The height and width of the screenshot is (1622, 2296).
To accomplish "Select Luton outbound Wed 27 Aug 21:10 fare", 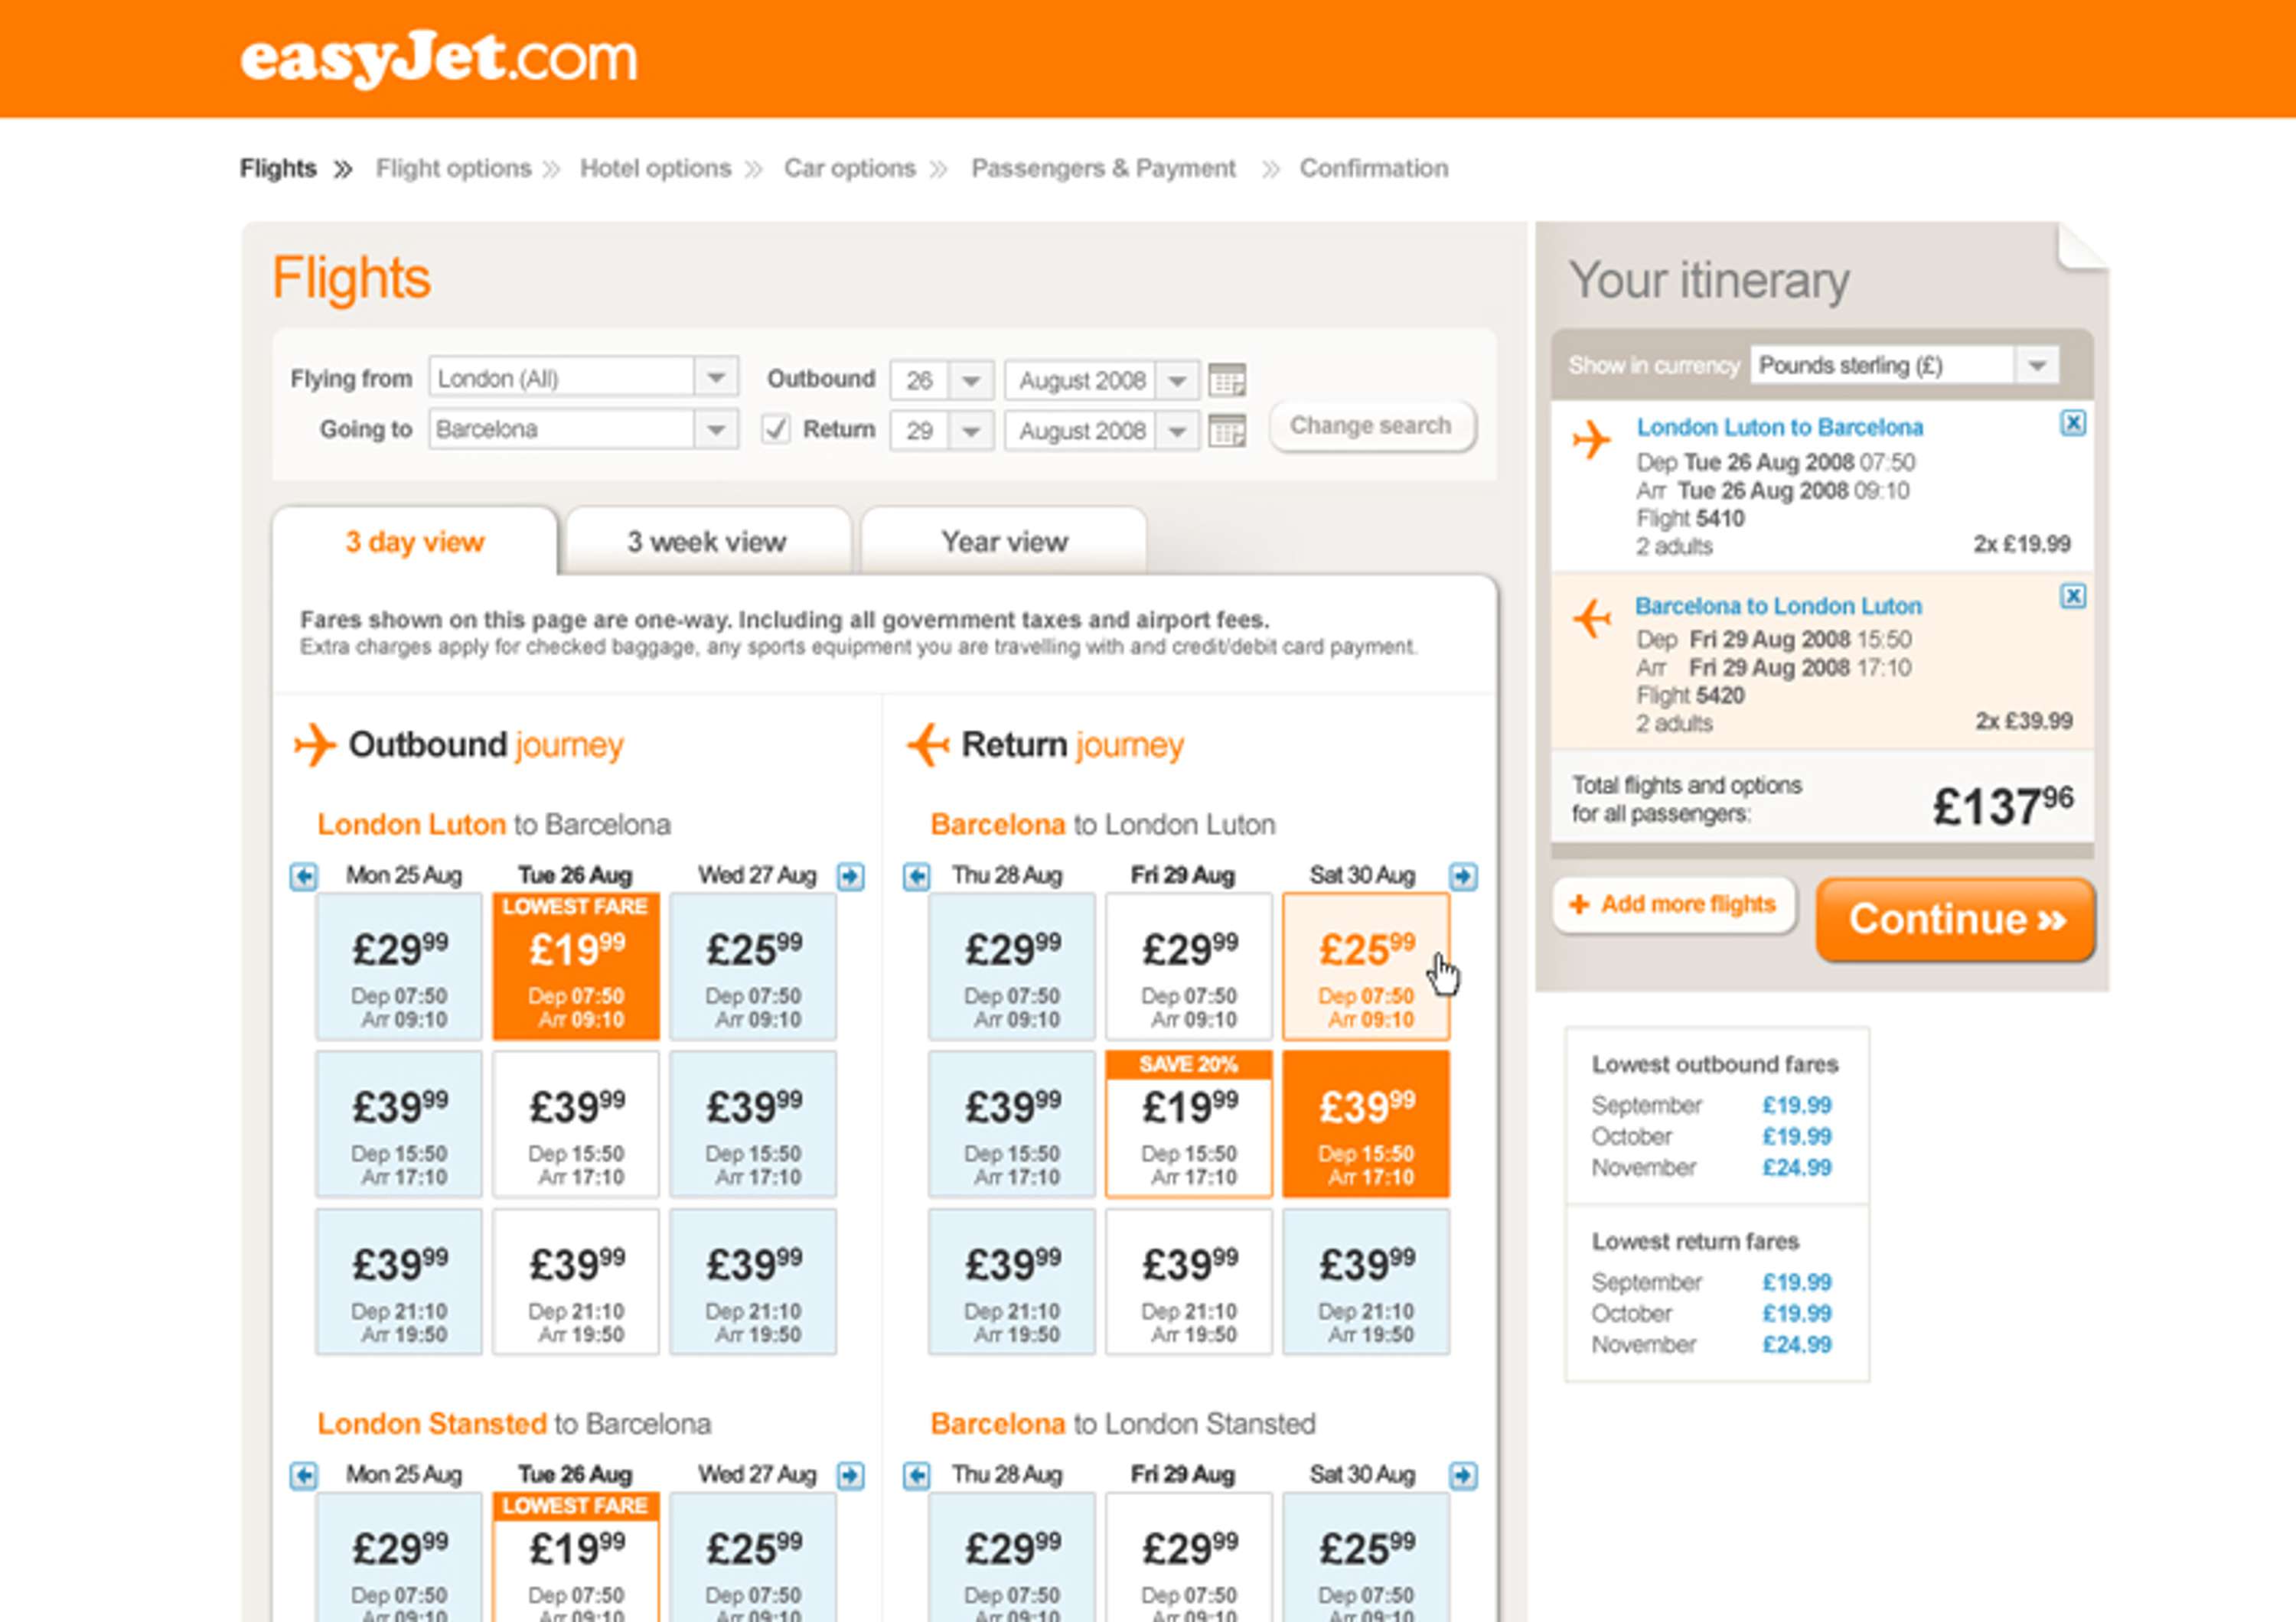I will pos(753,1282).
